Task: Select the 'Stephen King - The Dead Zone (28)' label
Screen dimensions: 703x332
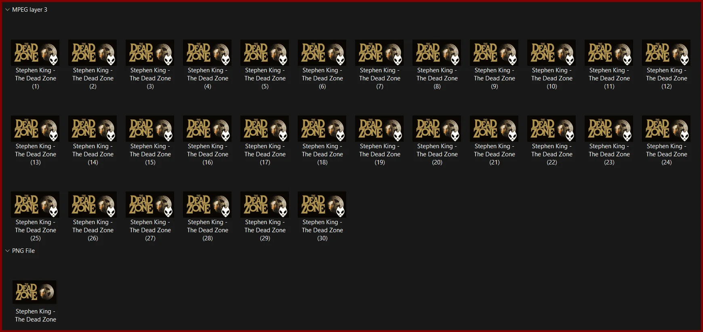Action: click(x=208, y=230)
